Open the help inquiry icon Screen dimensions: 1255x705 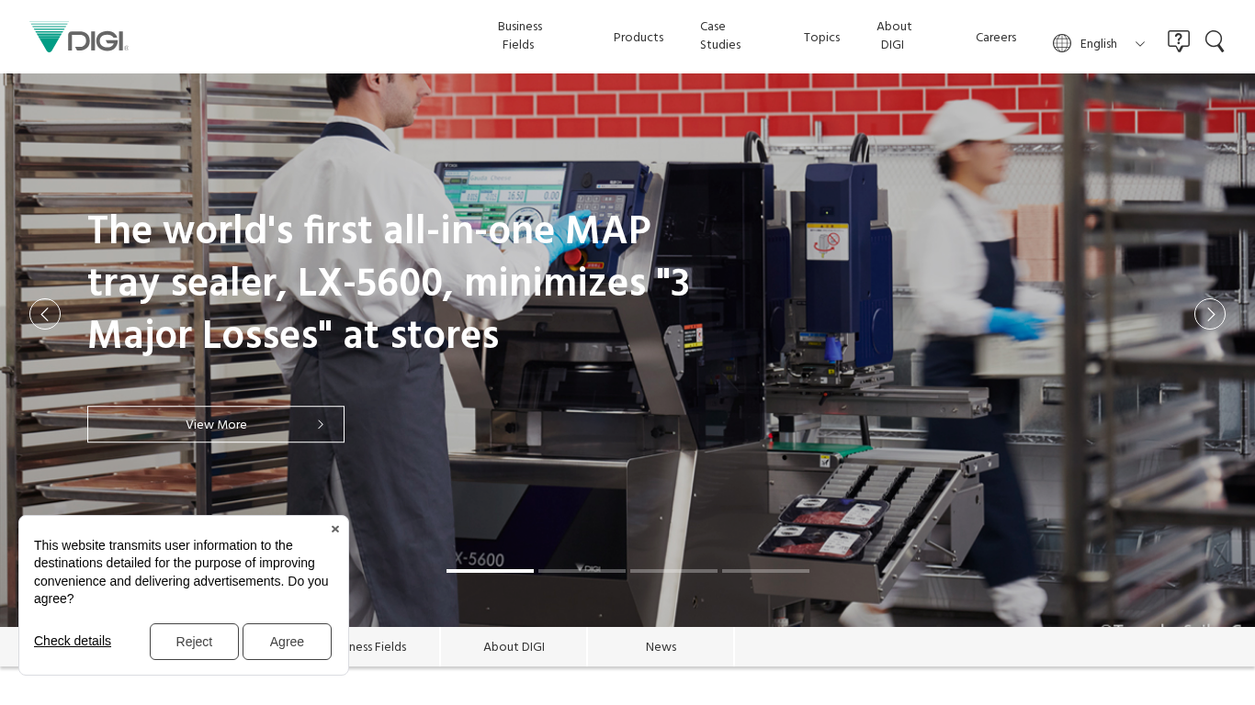[1179, 41]
